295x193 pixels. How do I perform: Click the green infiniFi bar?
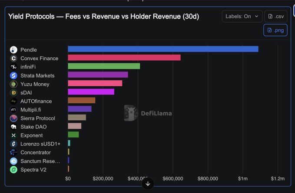[104, 66]
